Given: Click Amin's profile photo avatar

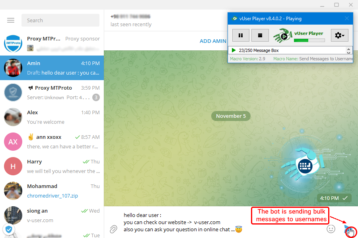Looking at the screenshot, I should pyautogui.click(x=13, y=68).
